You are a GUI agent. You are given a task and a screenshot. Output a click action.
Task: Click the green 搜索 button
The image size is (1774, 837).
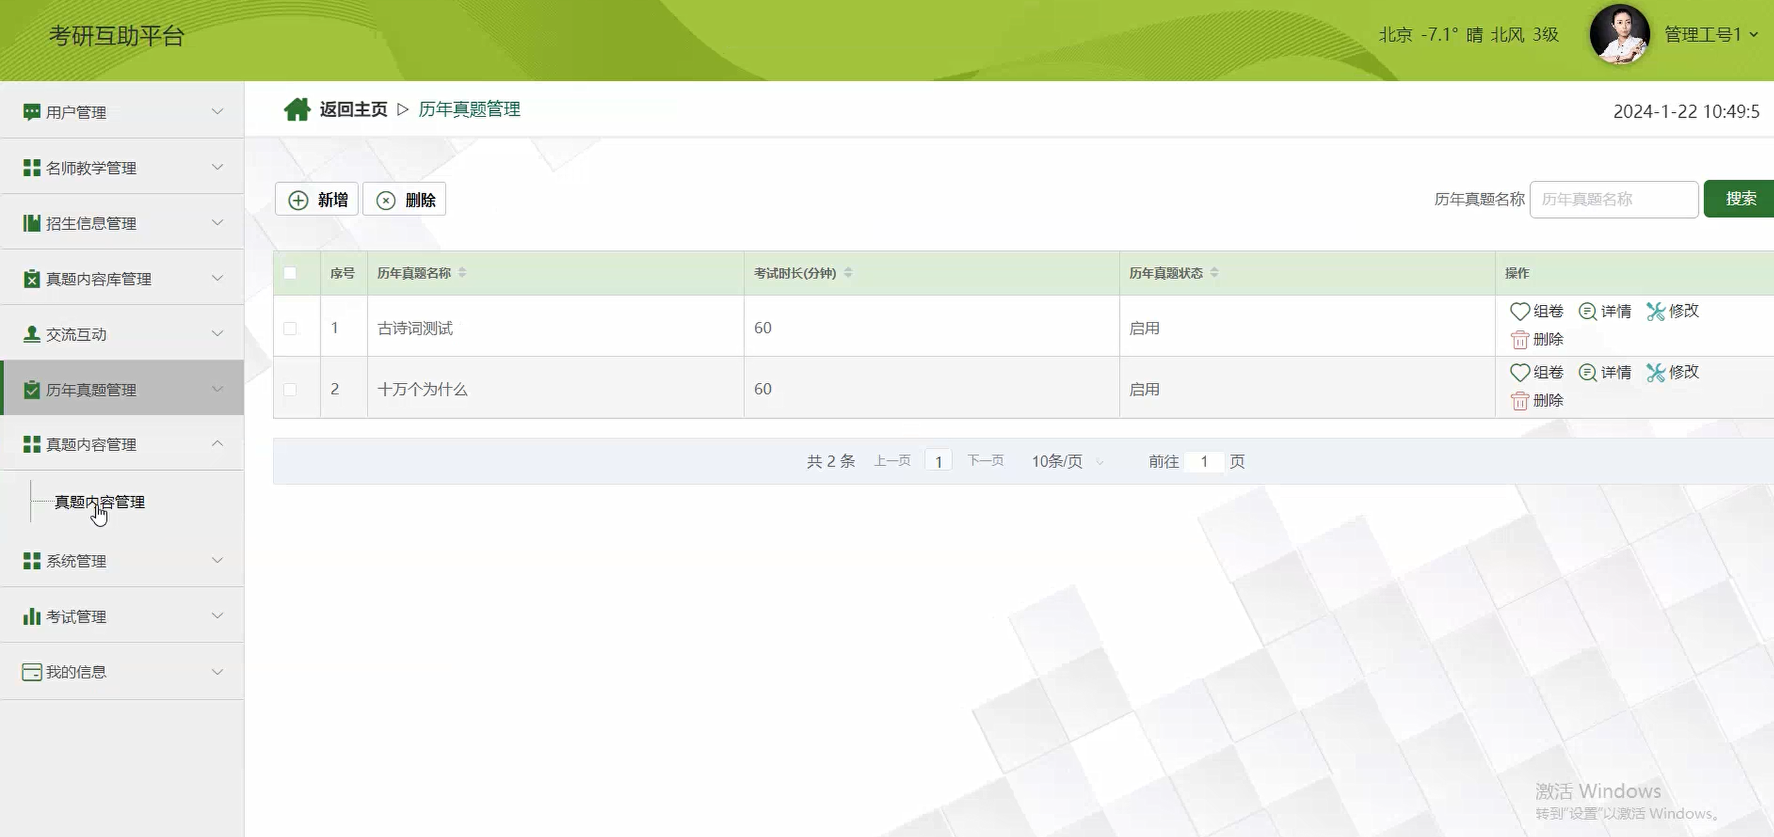pos(1739,199)
